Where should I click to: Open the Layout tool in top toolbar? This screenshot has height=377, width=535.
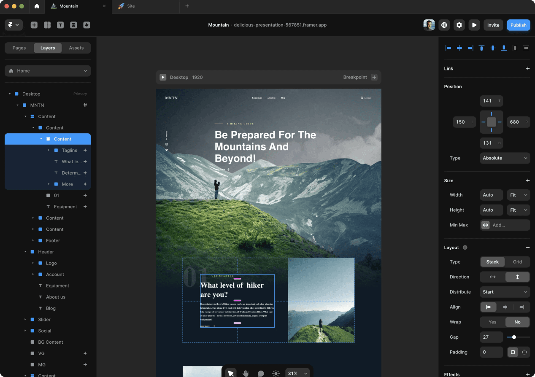point(47,25)
